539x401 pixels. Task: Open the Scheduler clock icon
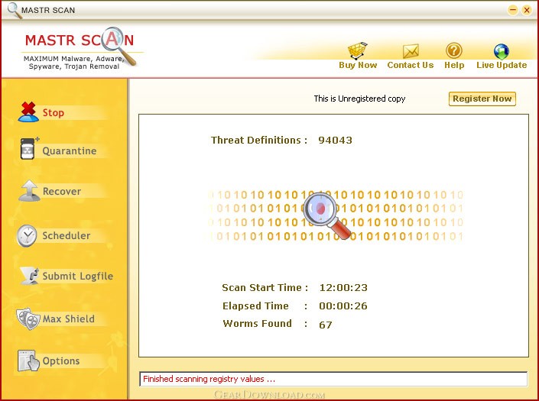[27, 235]
